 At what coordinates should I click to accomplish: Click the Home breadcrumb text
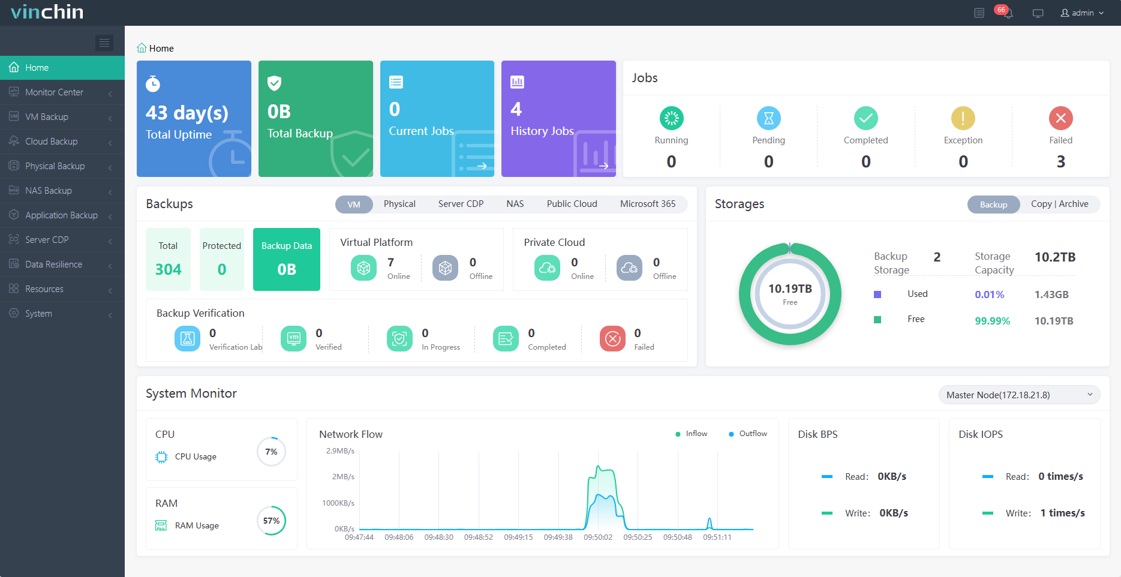pos(161,49)
